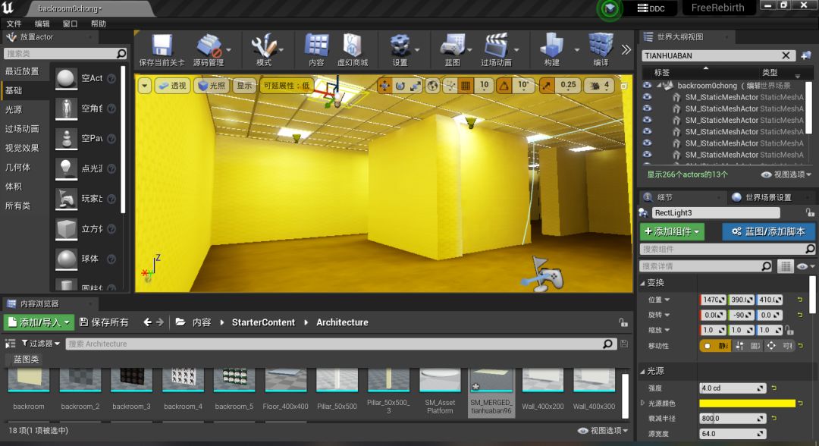Toggle grid snapping icon in viewport toolbar
The image size is (819, 446).
(466, 86)
